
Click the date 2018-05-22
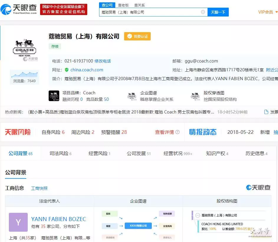241,132
